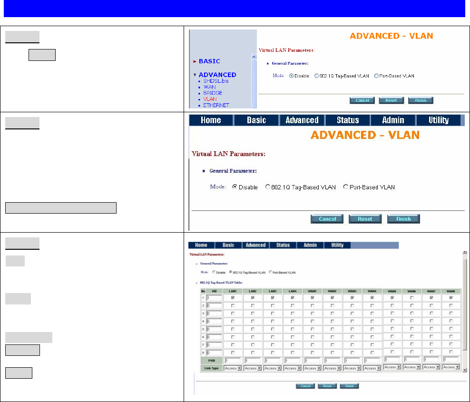Screen dimensions: 470x402
Task: Select Disable mode in the sidebar-menu screenshot
Action: [x=291, y=76]
